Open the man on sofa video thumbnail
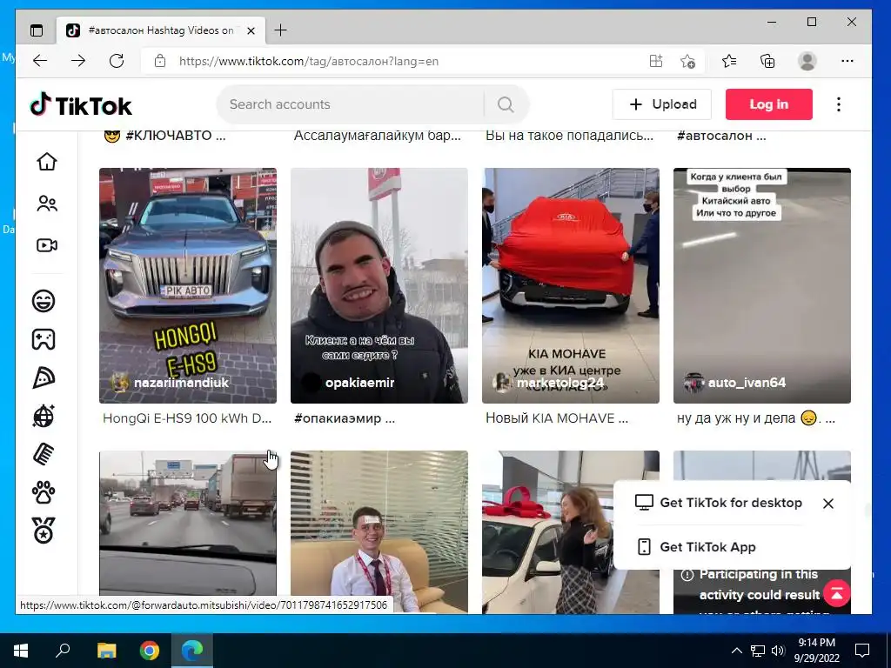Image resolution: width=891 pixels, height=668 pixels. (379, 531)
